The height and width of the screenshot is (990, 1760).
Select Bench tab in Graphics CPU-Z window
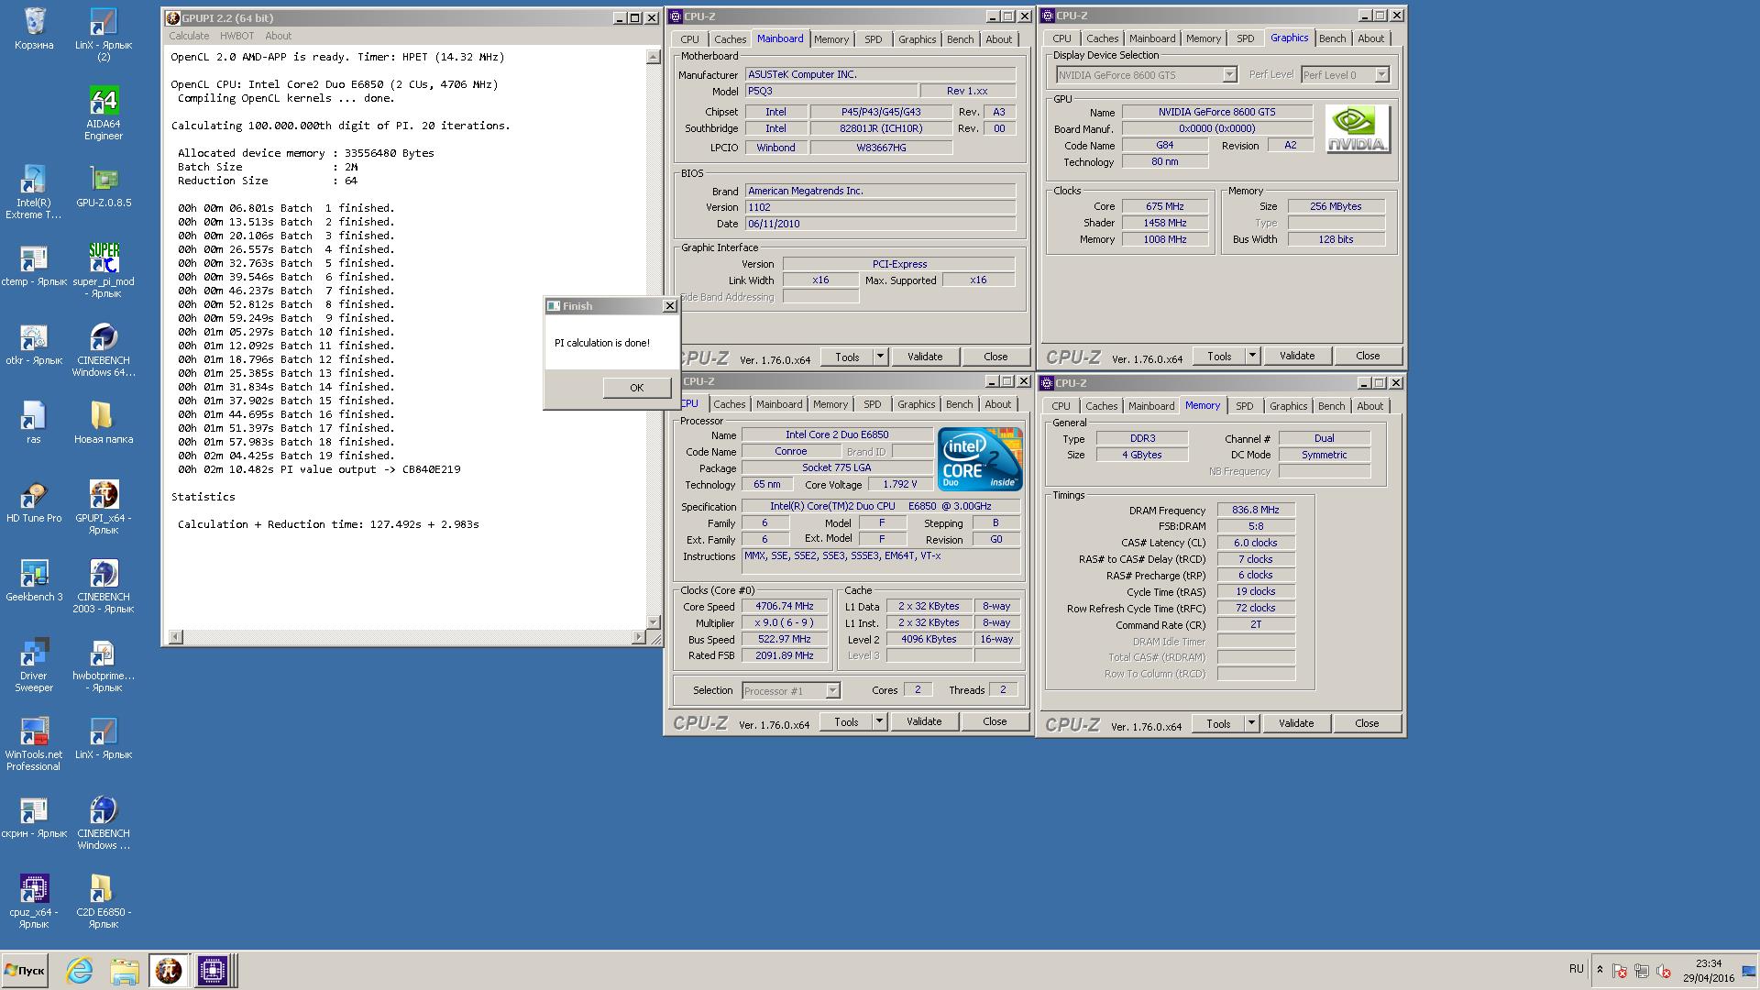tap(1332, 38)
